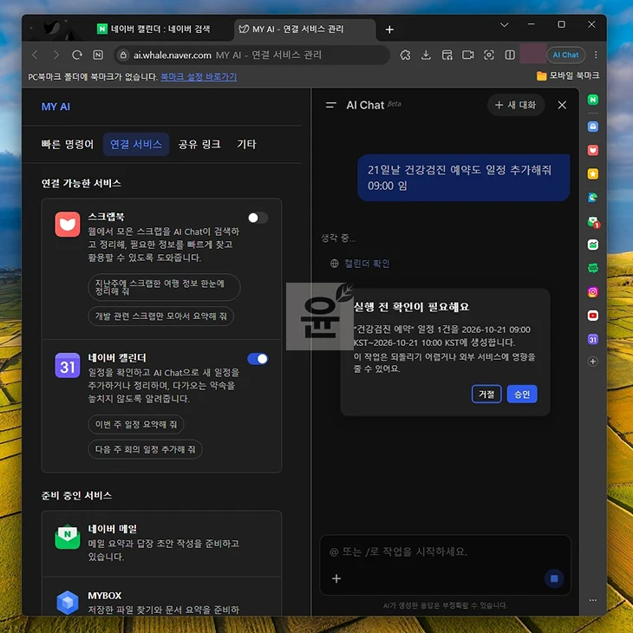
Task: Switch to 네이버 캘린더 browser tab
Action: click(x=160, y=29)
